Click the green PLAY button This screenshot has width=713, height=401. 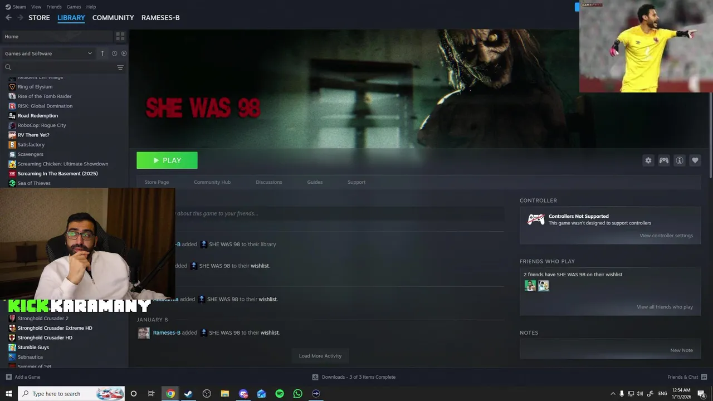pos(167,160)
